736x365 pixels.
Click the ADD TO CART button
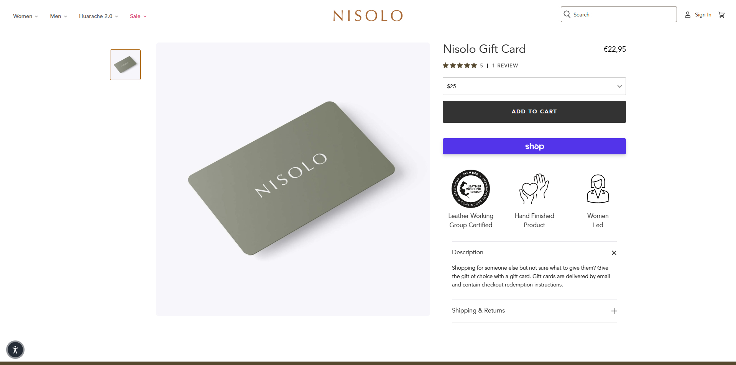[534, 111]
